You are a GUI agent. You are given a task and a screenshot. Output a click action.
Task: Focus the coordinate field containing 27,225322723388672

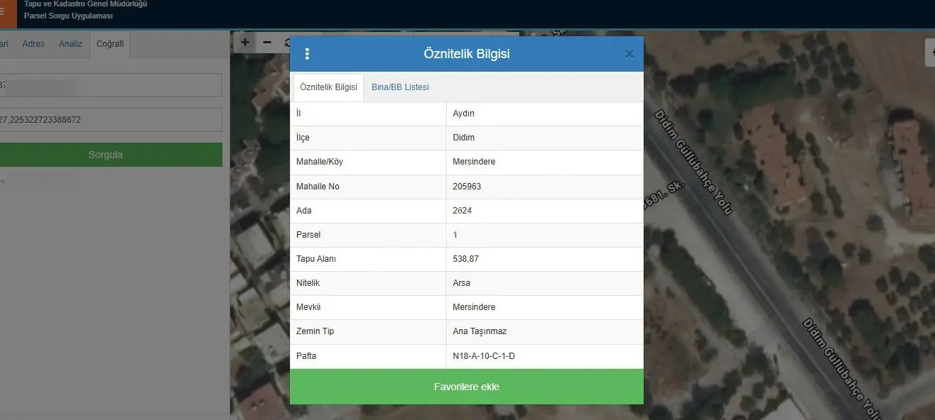[110, 120]
